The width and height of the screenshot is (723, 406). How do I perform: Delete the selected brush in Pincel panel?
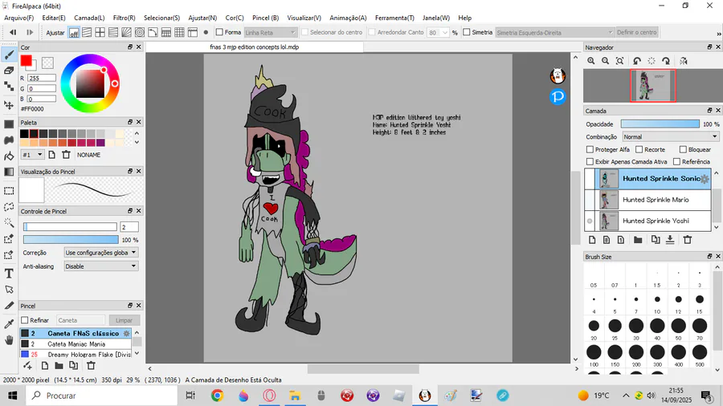coord(91,366)
